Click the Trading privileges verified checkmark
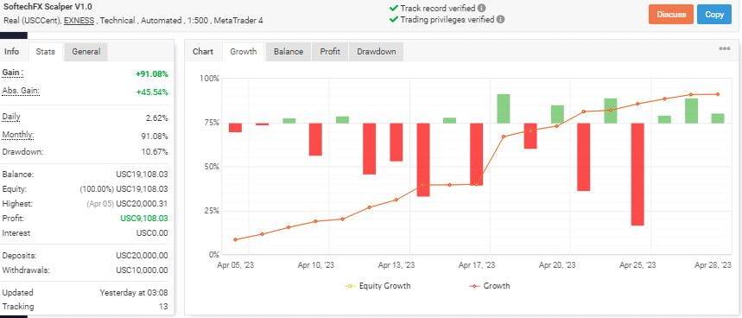Image resolution: width=742 pixels, height=318 pixels. point(393,19)
